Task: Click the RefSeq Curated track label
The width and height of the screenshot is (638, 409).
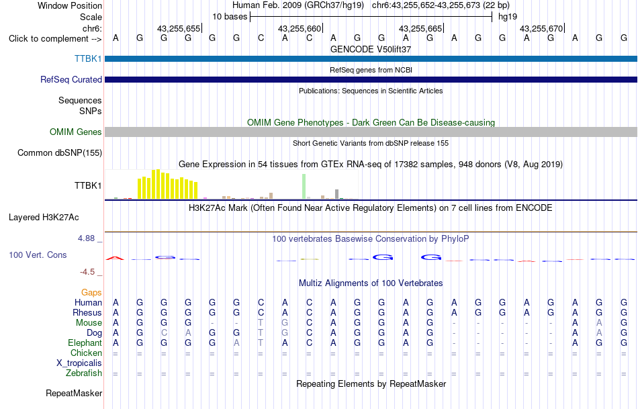Action: pos(71,79)
